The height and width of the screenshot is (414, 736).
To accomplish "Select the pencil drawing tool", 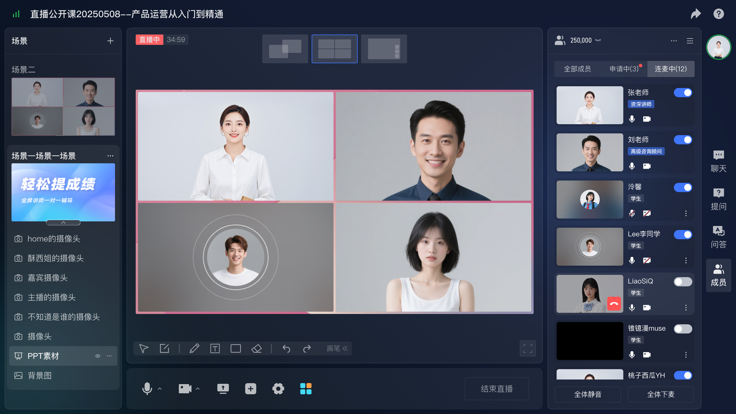I will pos(194,348).
